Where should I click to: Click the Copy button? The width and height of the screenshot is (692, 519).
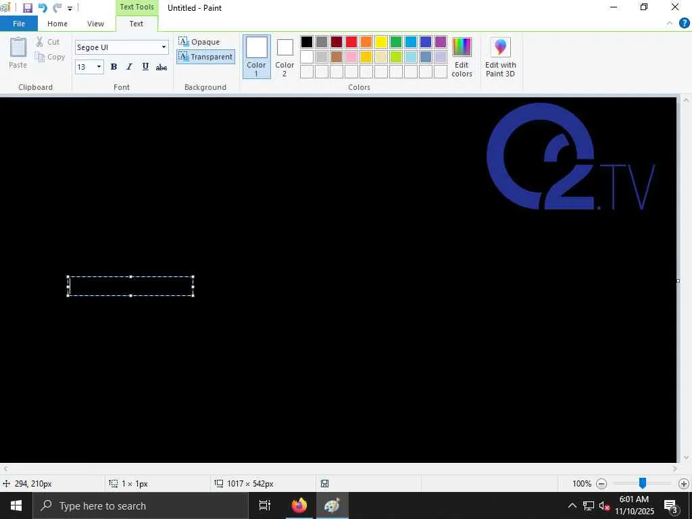click(x=50, y=57)
